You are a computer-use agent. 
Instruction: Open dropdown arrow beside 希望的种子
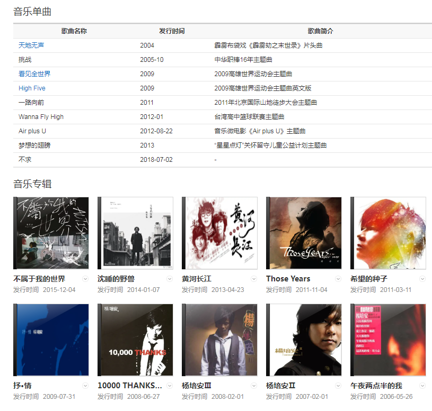click(422, 279)
